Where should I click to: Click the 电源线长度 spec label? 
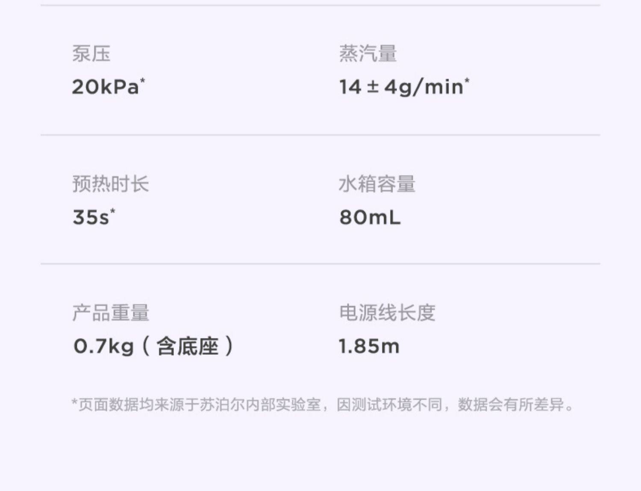[387, 313]
